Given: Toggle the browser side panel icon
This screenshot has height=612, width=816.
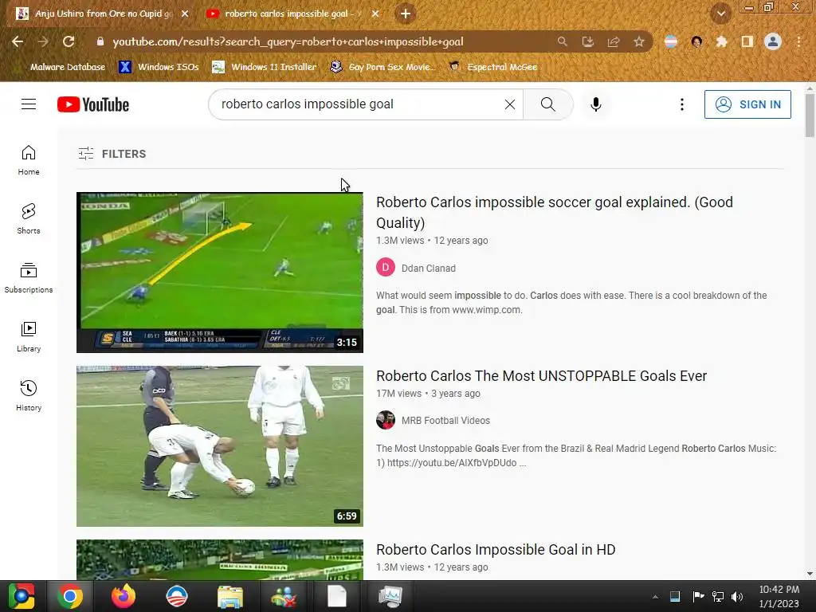Looking at the screenshot, I should 747,41.
